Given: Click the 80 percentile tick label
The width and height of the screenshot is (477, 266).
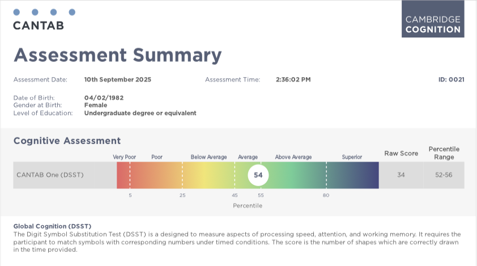Looking at the screenshot, I should 326,195.
